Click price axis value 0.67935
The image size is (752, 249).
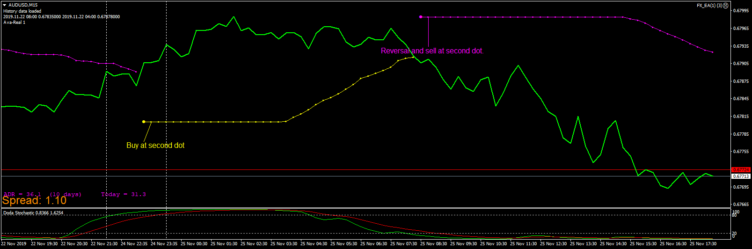pyautogui.click(x=741, y=46)
